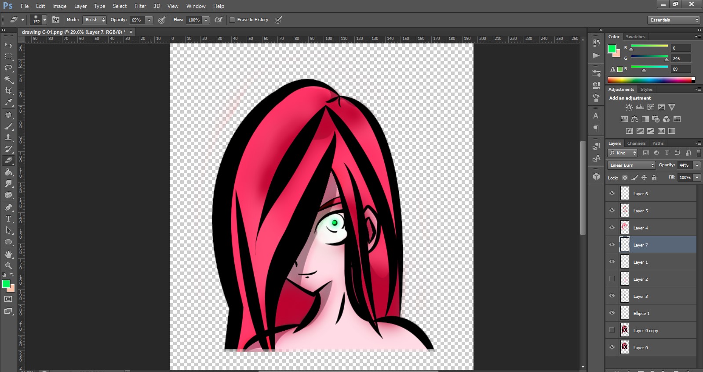The width and height of the screenshot is (703, 372).
Task: Open the Filter menu
Action: (140, 6)
